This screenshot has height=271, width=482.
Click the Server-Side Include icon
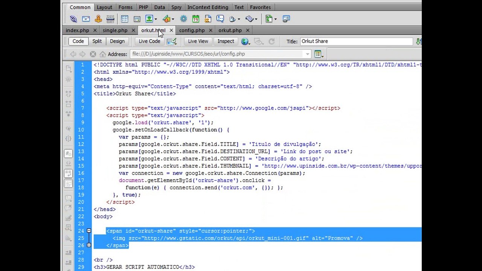pos(208,19)
